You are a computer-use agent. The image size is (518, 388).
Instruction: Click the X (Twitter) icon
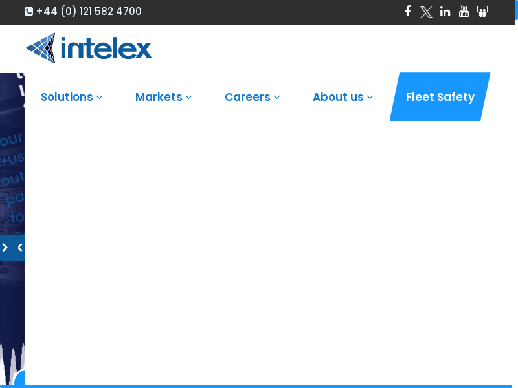tap(426, 12)
